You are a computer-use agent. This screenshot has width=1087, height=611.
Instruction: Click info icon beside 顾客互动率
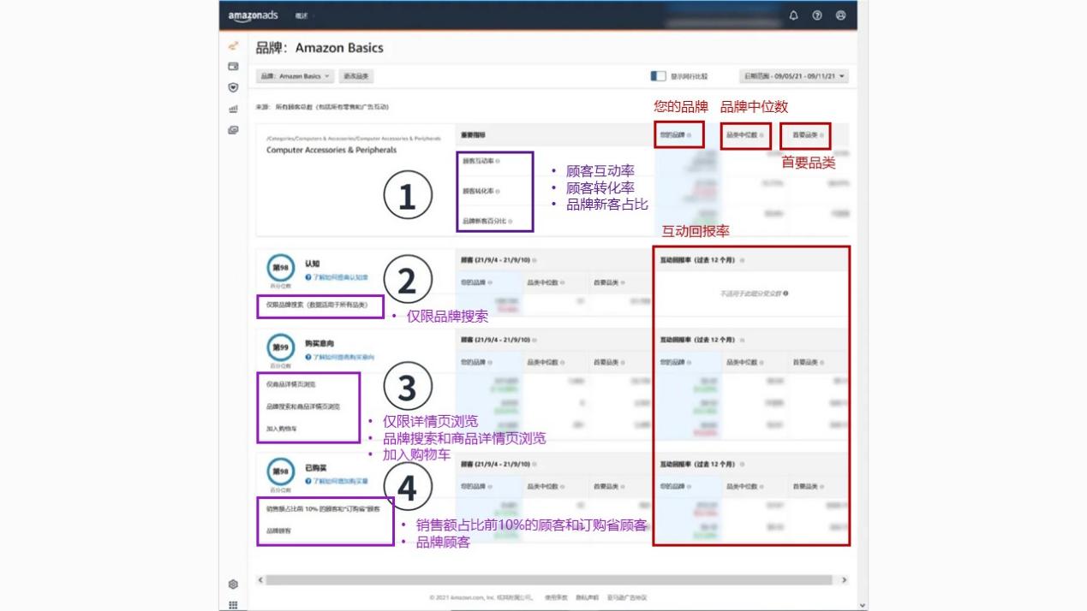point(499,160)
